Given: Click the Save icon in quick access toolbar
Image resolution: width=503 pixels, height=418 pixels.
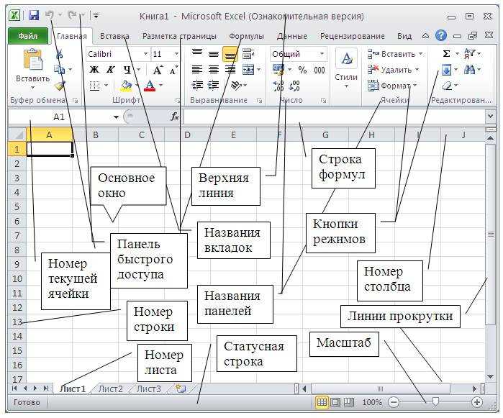Looking at the screenshot, I should (33, 15).
